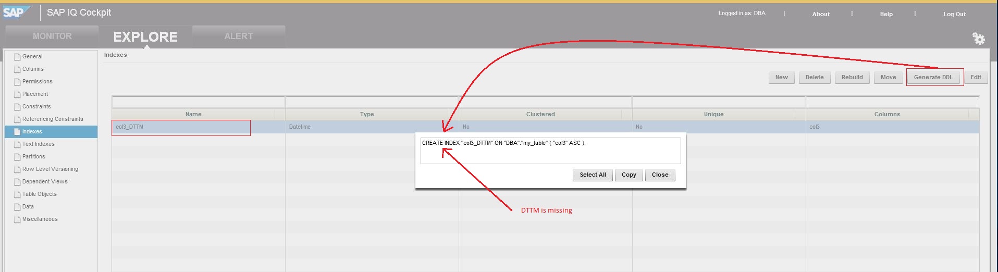Select the Table Objects page icon
Screen dimensions: 998x272
(x=17, y=194)
